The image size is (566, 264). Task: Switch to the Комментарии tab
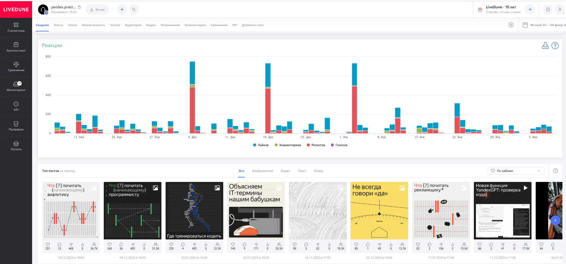(195, 25)
